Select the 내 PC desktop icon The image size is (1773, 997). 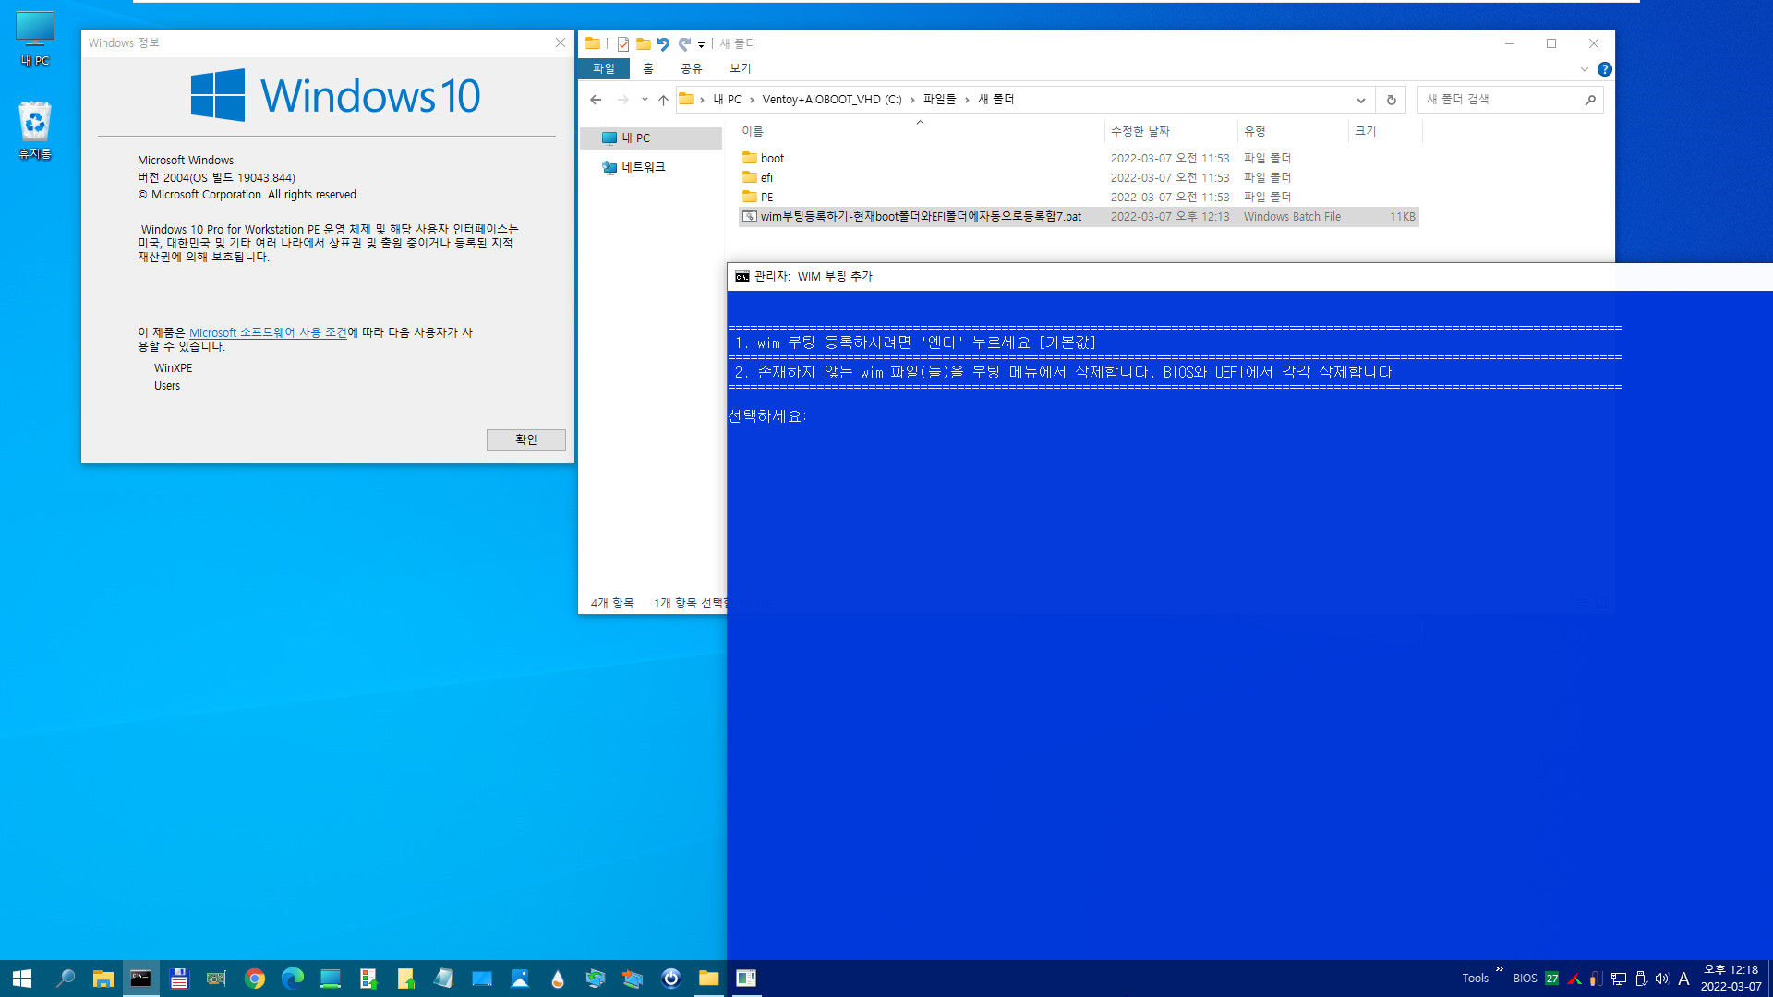point(35,39)
